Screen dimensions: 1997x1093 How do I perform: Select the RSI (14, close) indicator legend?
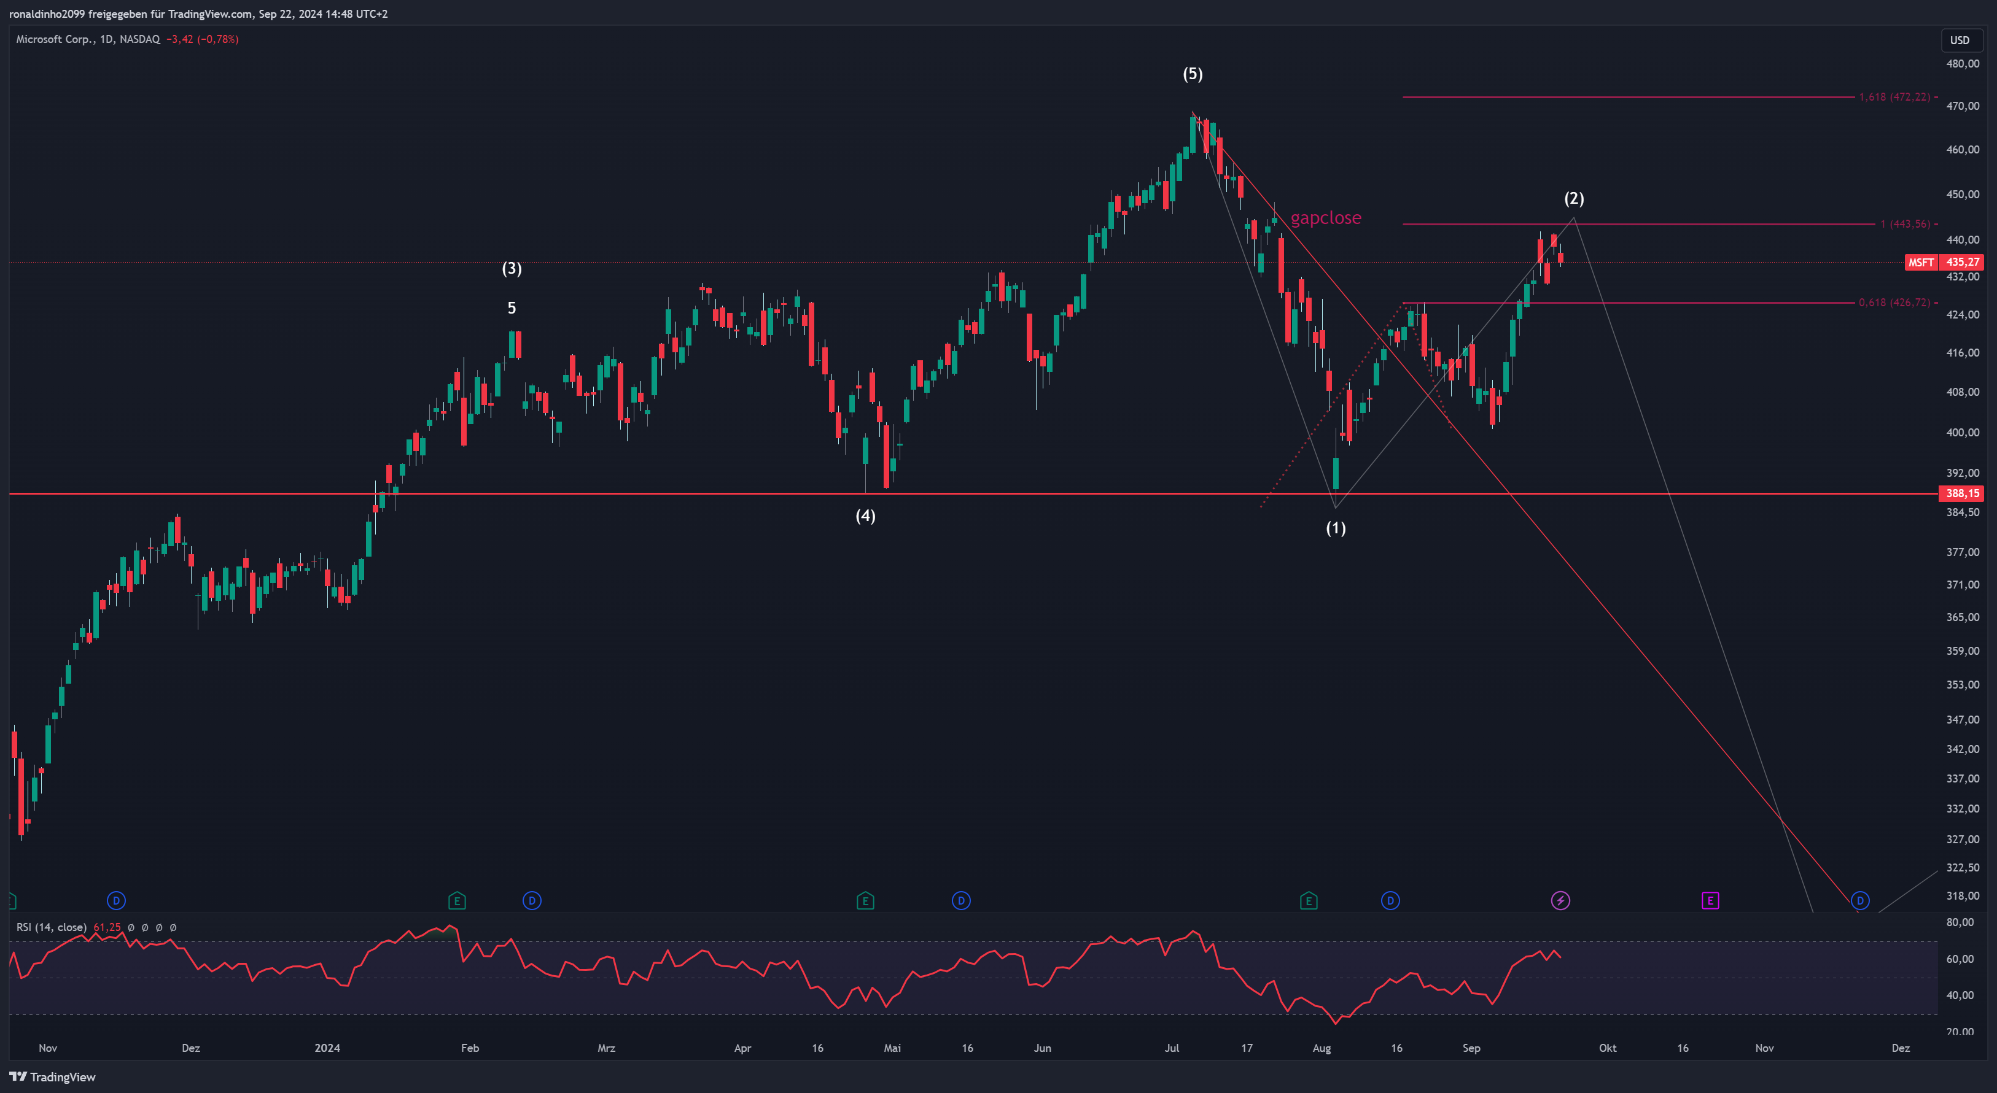(51, 927)
